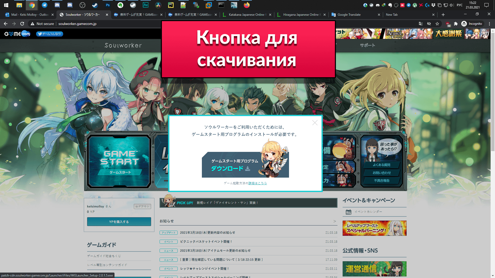Switch to the Google Translate tab
Image resolution: width=495 pixels, height=278 pixels.
(356, 15)
